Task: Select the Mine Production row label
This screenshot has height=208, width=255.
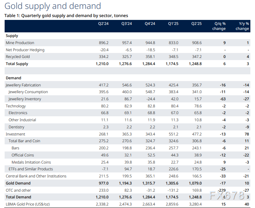Action: coord(20,43)
